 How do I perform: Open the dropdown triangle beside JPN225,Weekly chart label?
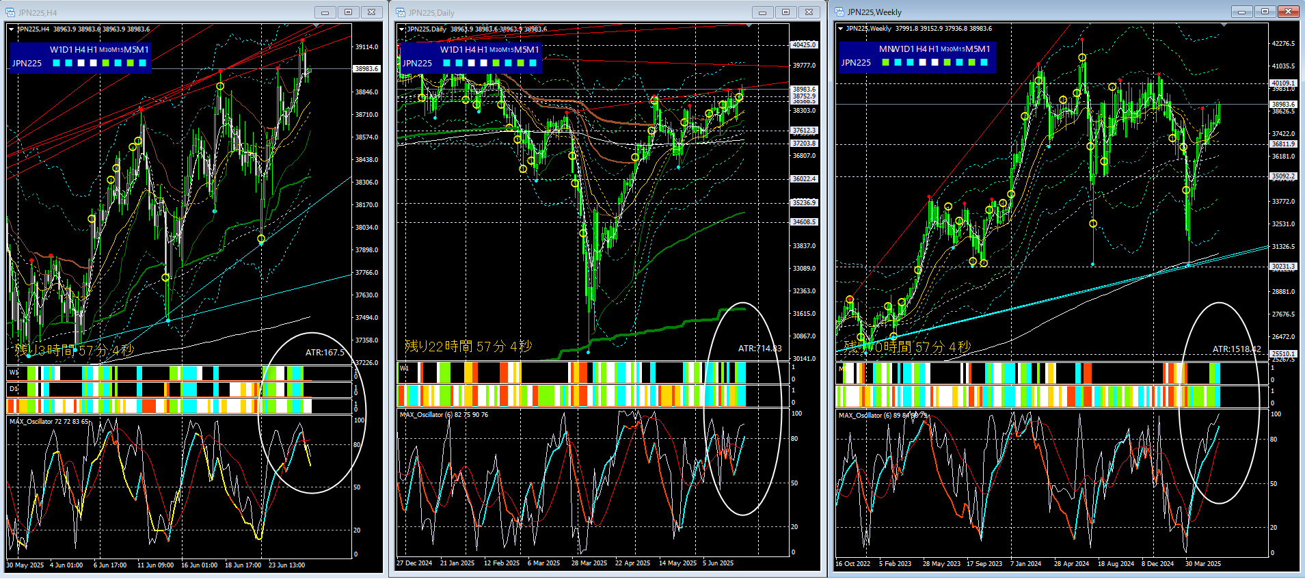click(841, 28)
